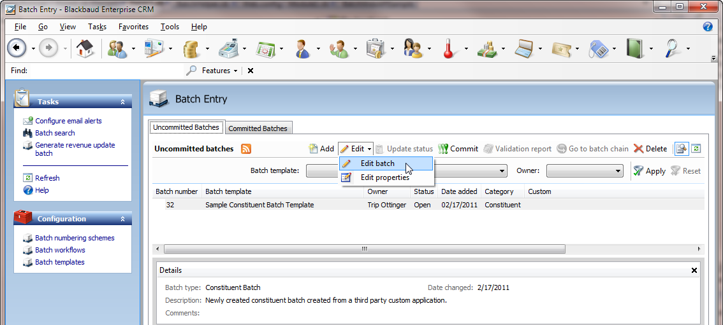Collapse the Configuration panel
723x325 pixels.
122,219
